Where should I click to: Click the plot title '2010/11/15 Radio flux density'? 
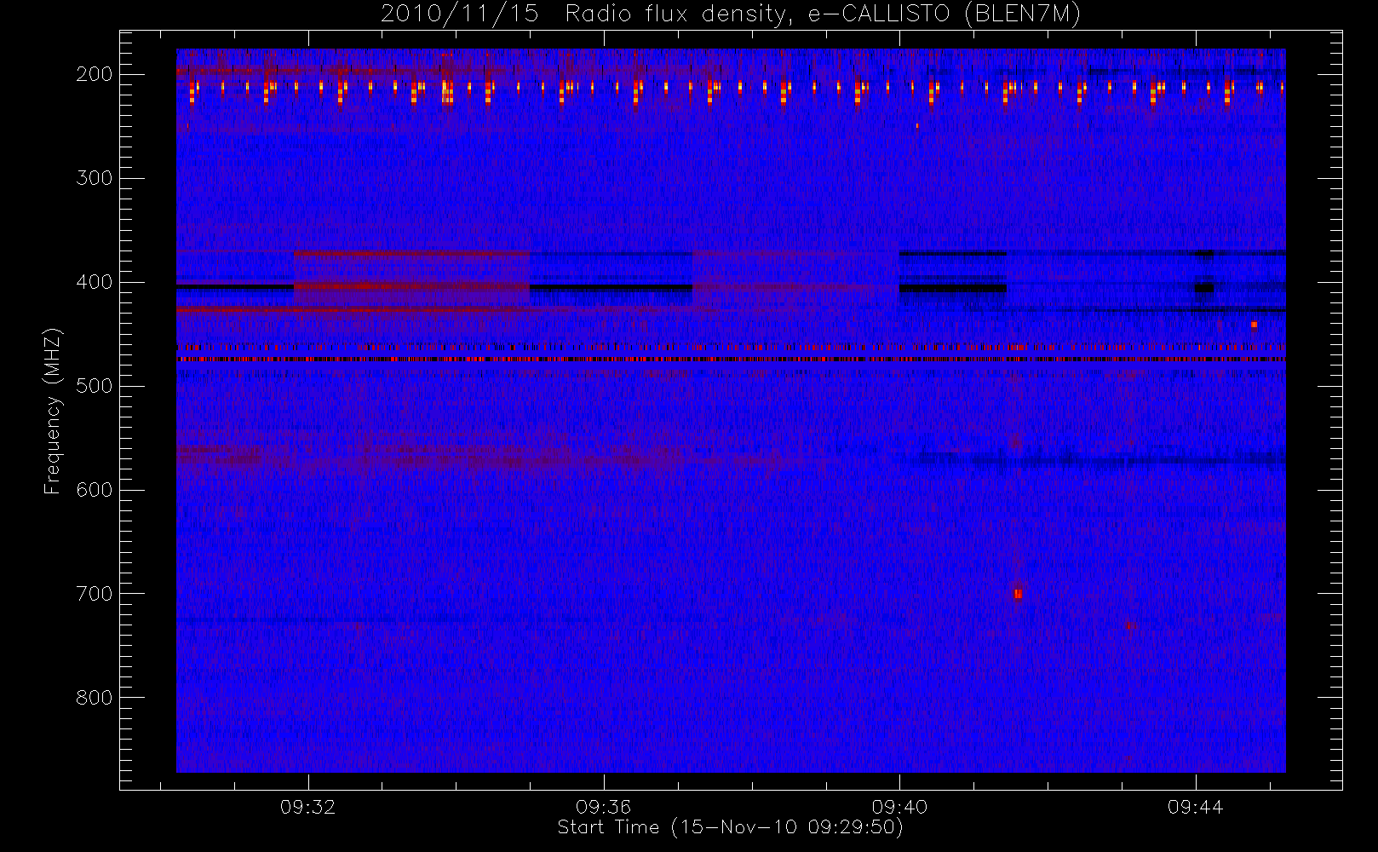731,14
